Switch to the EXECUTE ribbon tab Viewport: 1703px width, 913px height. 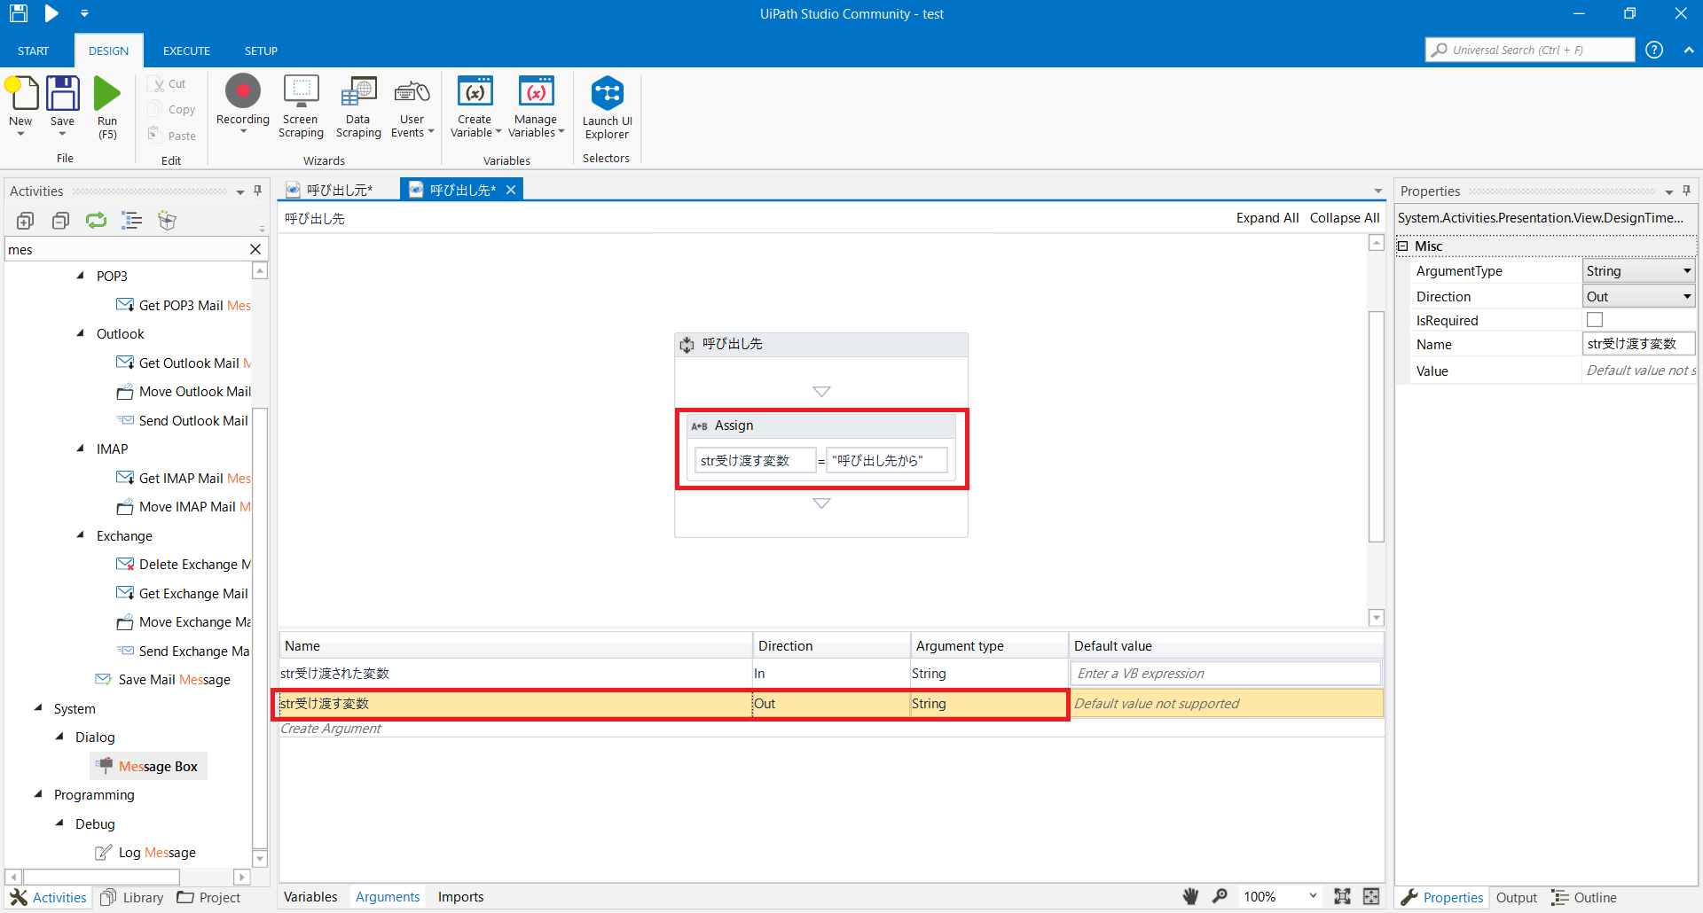[185, 51]
